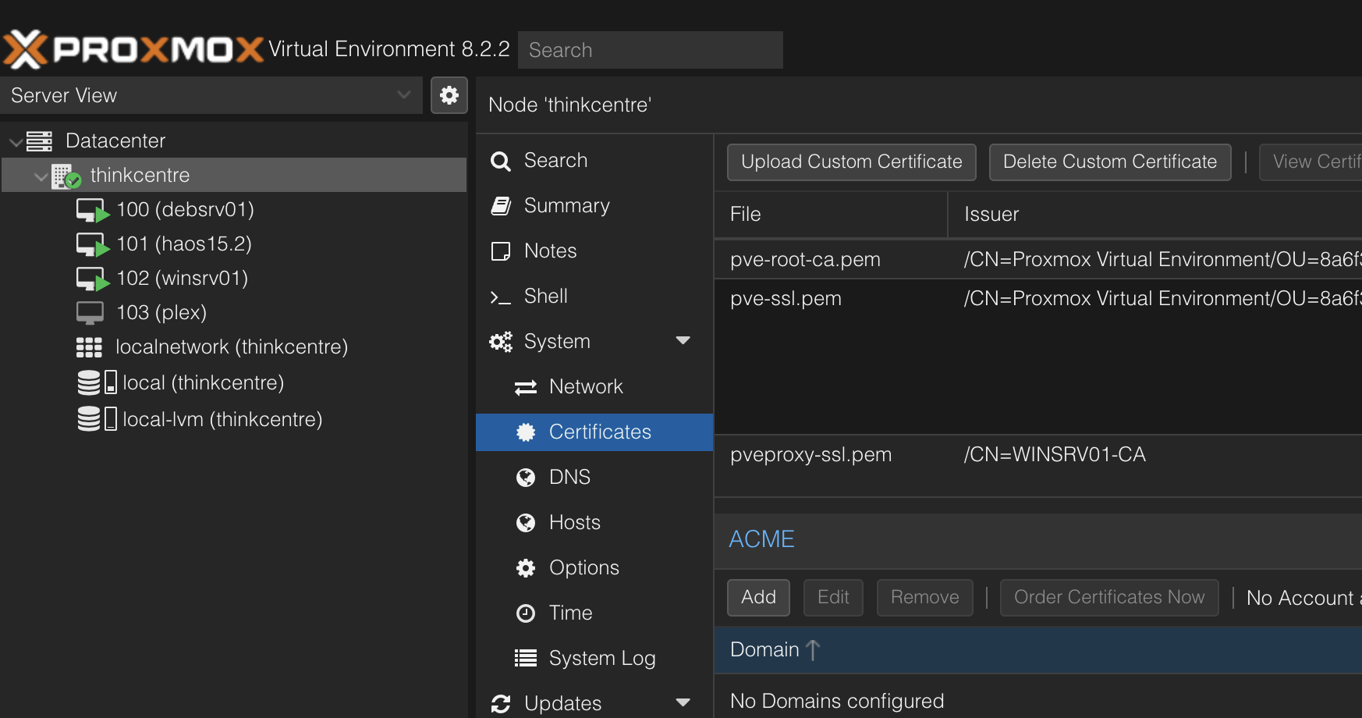
Task: Click the ACME Edit button
Action: [x=833, y=598]
